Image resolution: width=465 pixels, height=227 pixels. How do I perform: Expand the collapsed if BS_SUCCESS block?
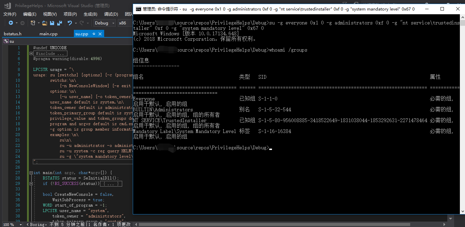coord(31,184)
